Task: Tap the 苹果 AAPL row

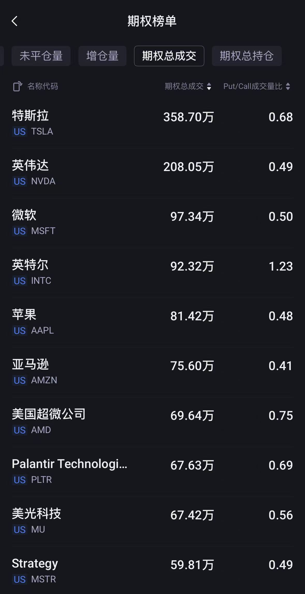Action: (x=152, y=322)
